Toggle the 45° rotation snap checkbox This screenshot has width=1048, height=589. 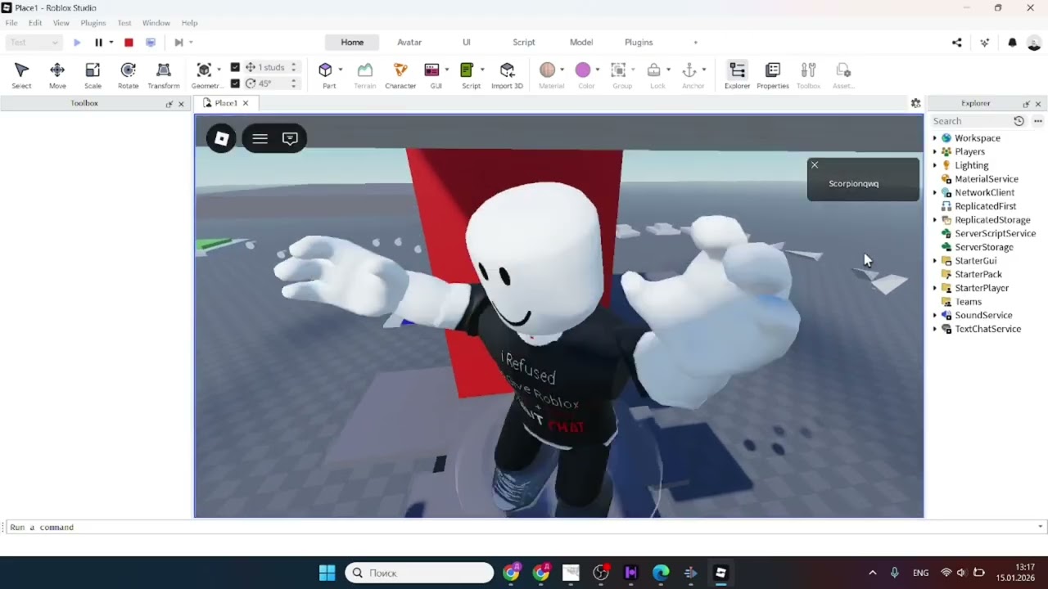pyautogui.click(x=235, y=83)
